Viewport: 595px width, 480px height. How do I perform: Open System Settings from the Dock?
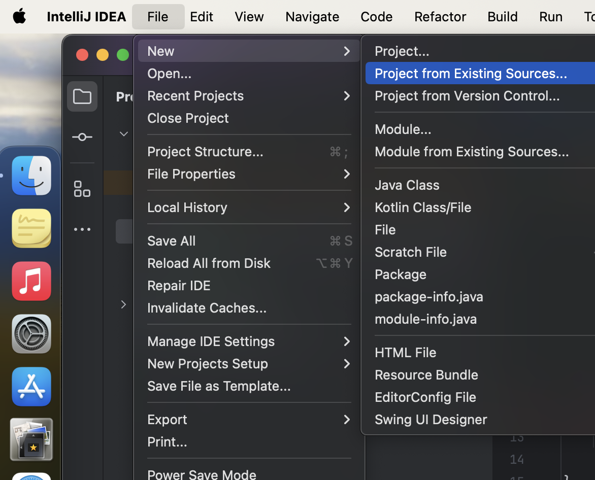pos(31,334)
